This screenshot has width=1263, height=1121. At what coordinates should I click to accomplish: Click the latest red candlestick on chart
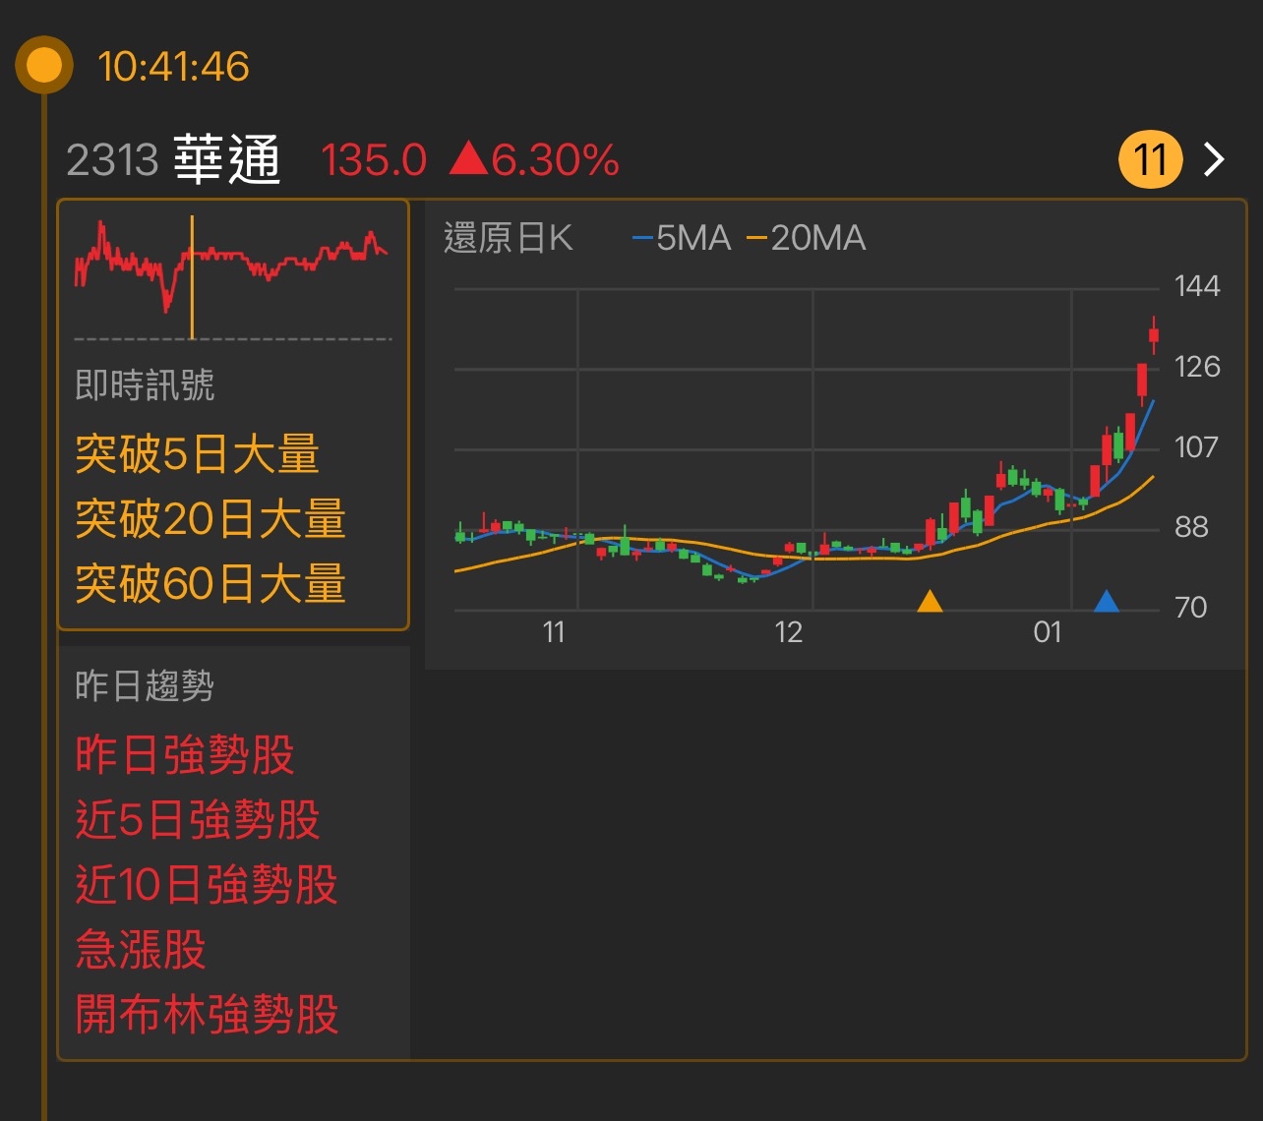pos(1154,335)
